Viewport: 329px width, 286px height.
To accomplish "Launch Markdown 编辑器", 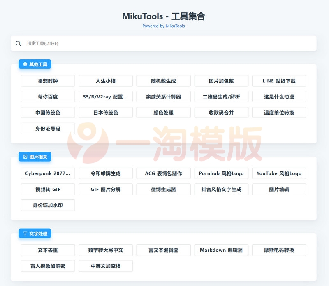I will 221,250.
